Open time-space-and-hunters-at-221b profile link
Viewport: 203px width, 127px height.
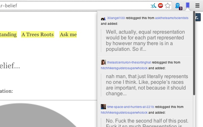[130, 107]
